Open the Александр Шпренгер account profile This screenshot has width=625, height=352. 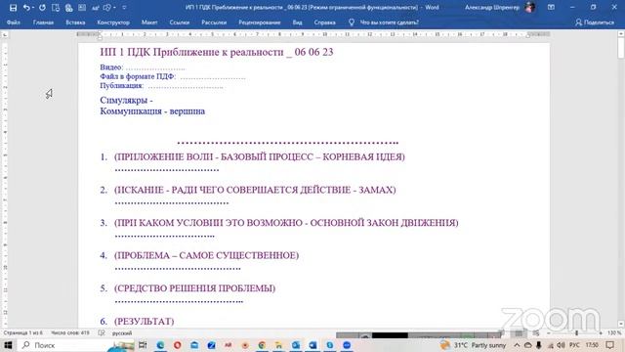[500, 7]
